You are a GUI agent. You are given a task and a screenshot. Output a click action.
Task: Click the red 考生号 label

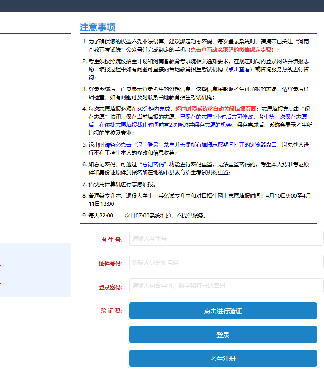click(x=112, y=239)
